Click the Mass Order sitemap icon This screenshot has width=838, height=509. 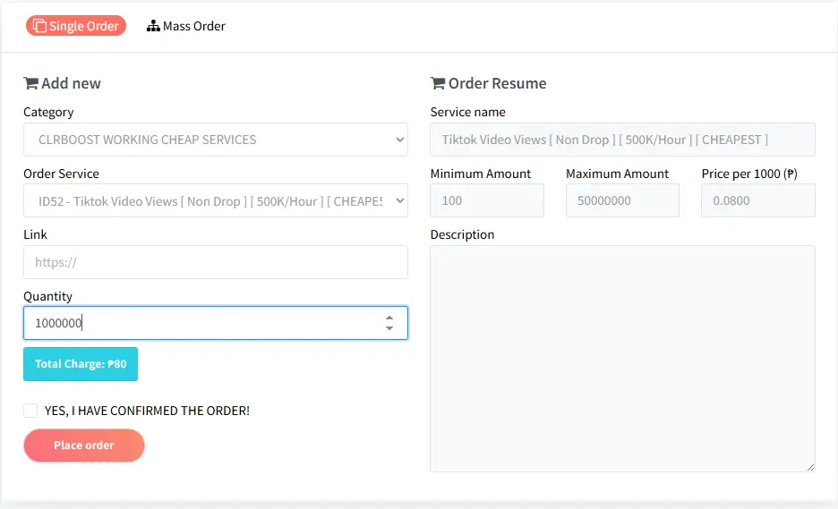(153, 26)
